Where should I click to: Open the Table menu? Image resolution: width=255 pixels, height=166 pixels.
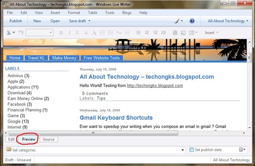pyautogui.click(x=92, y=13)
